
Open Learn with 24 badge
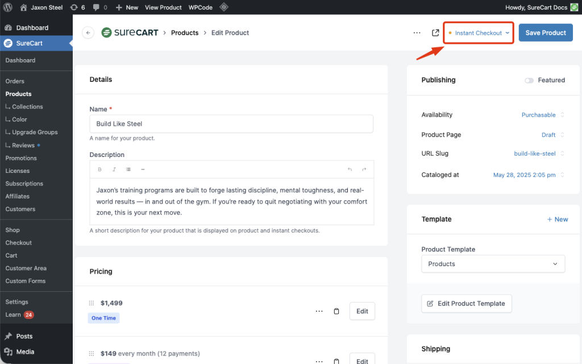tap(19, 315)
